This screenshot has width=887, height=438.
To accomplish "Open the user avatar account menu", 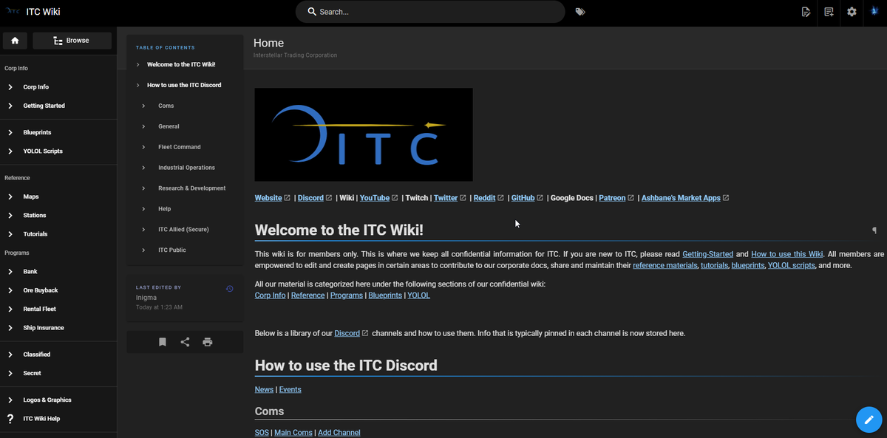I will point(874,12).
